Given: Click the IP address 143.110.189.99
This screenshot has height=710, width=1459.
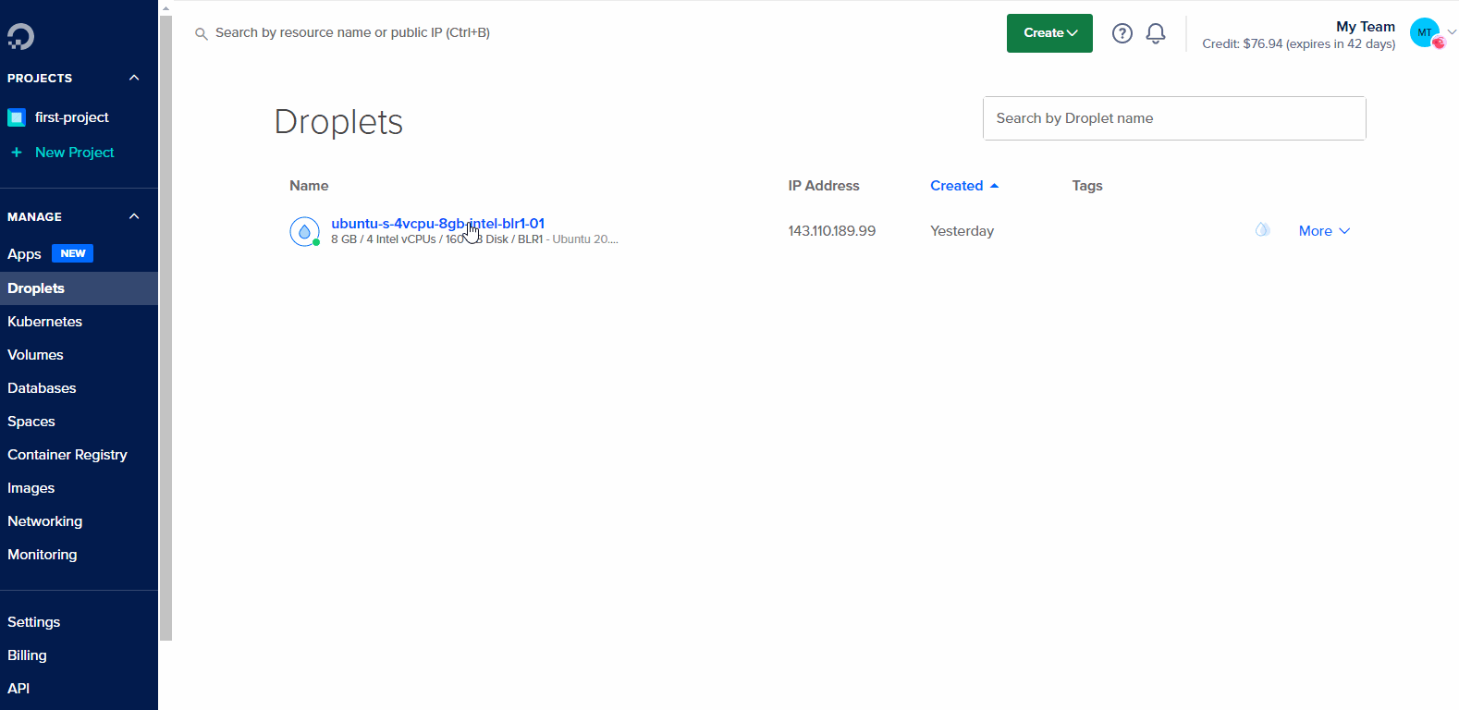Looking at the screenshot, I should coord(831,231).
